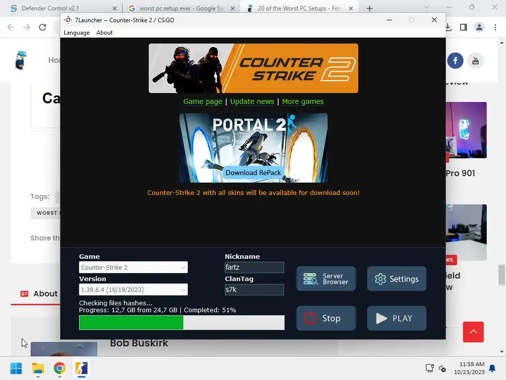Click the red scroll-to-top arrow button
The width and height of the screenshot is (506, 380).
coord(473,332)
